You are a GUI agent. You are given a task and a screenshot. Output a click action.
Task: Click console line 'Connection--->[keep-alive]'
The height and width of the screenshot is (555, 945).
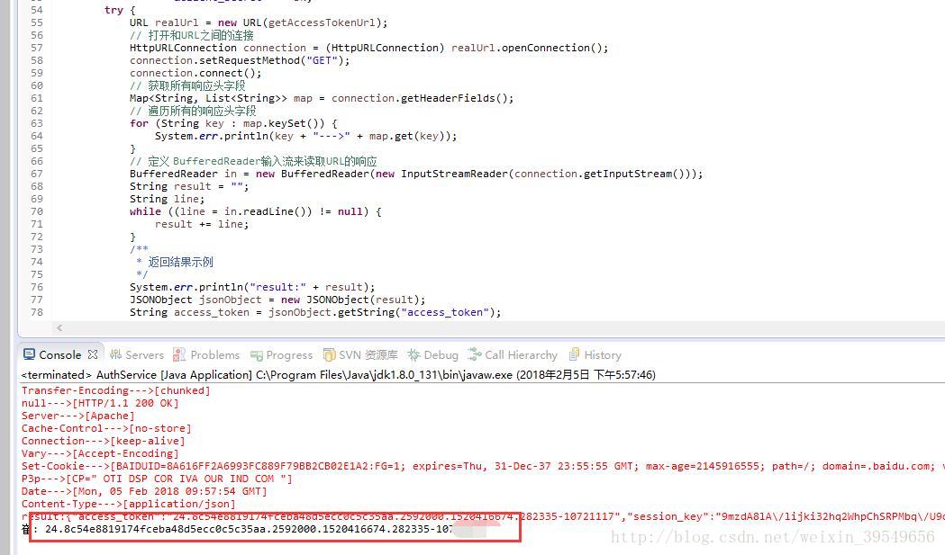tap(103, 442)
